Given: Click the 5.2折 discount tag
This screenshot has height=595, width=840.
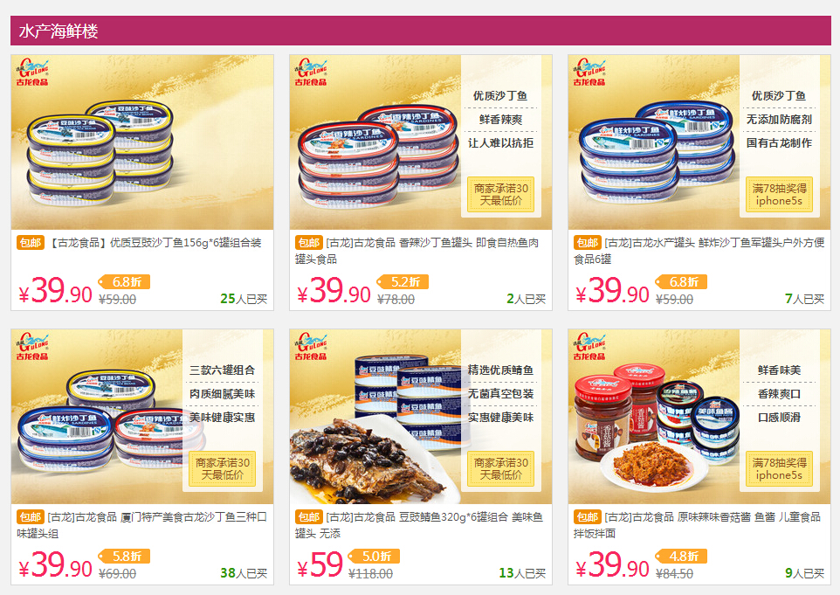Looking at the screenshot, I should [403, 282].
